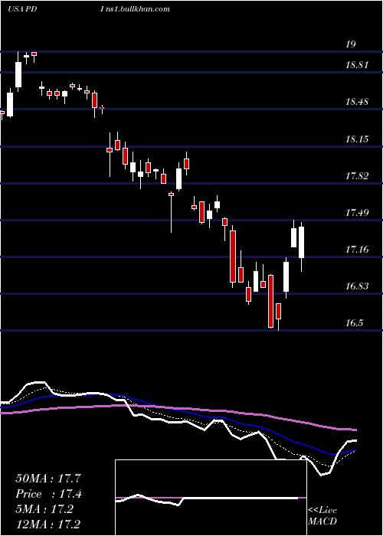Click the 18.81 price axis label
383x536 pixels.
click(x=357, y=64)
